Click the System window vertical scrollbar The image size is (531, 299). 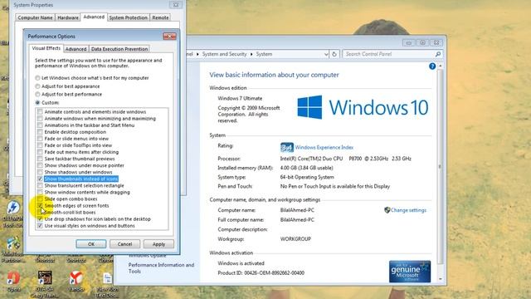pos(441,166)
